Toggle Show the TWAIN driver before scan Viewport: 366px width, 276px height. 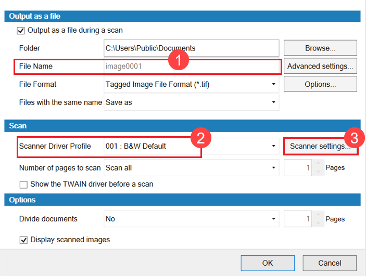(x=23, y=185)
